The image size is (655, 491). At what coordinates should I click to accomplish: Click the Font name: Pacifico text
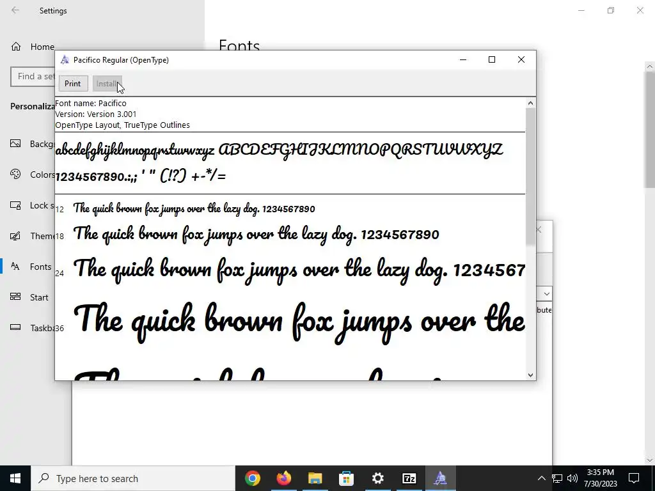[x=91, y=103]
